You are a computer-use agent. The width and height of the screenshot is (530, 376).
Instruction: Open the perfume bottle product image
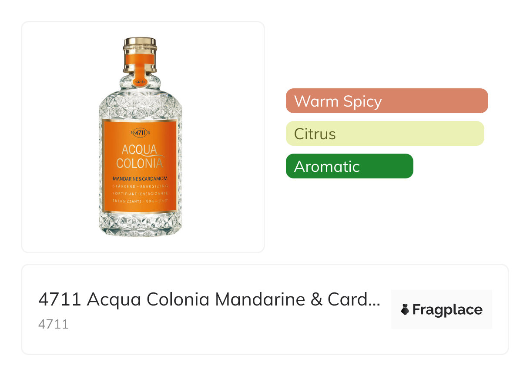(140, 137)
